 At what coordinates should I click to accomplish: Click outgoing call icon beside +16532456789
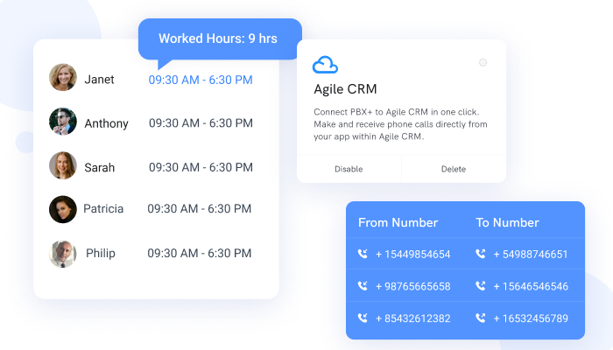[x=481, y=318]
